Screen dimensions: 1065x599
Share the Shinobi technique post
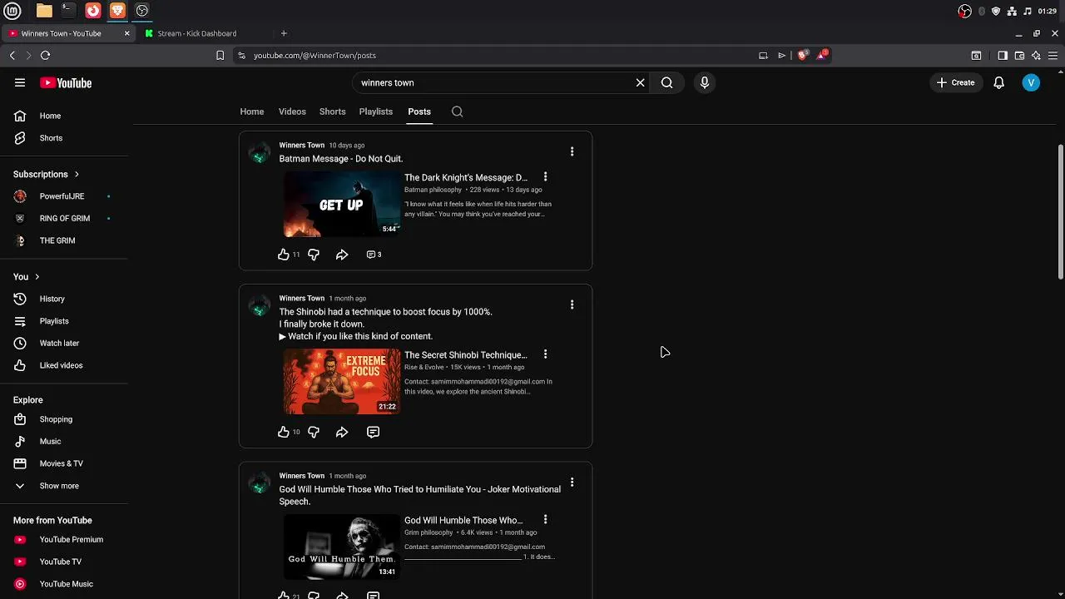pos(342,432)
